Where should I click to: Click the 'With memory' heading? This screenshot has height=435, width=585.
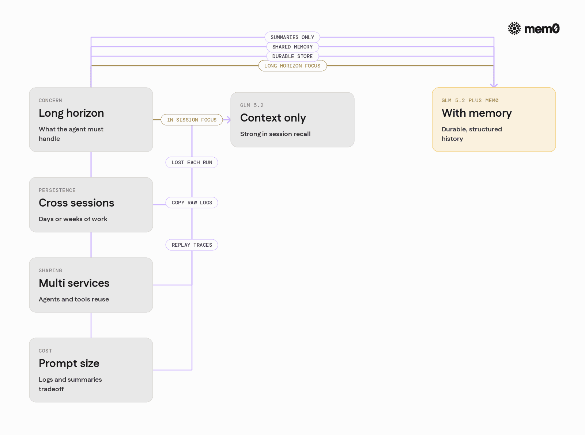click(477, 113)
